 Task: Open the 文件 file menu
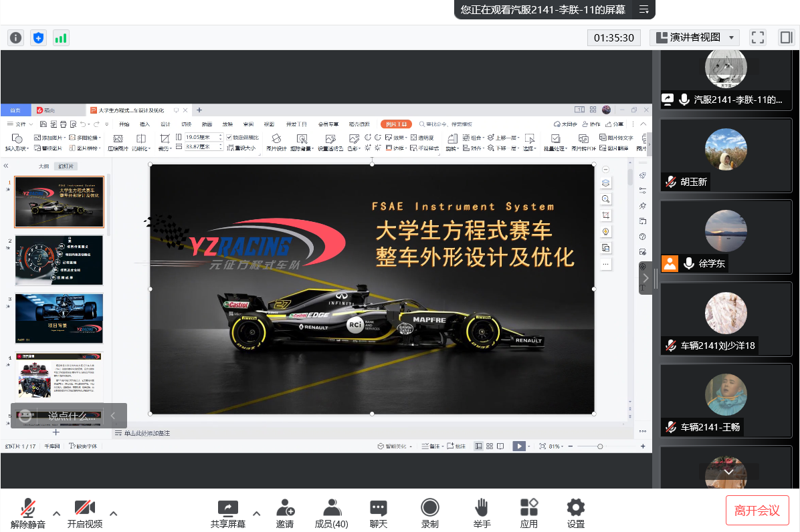tap(21, 124)
